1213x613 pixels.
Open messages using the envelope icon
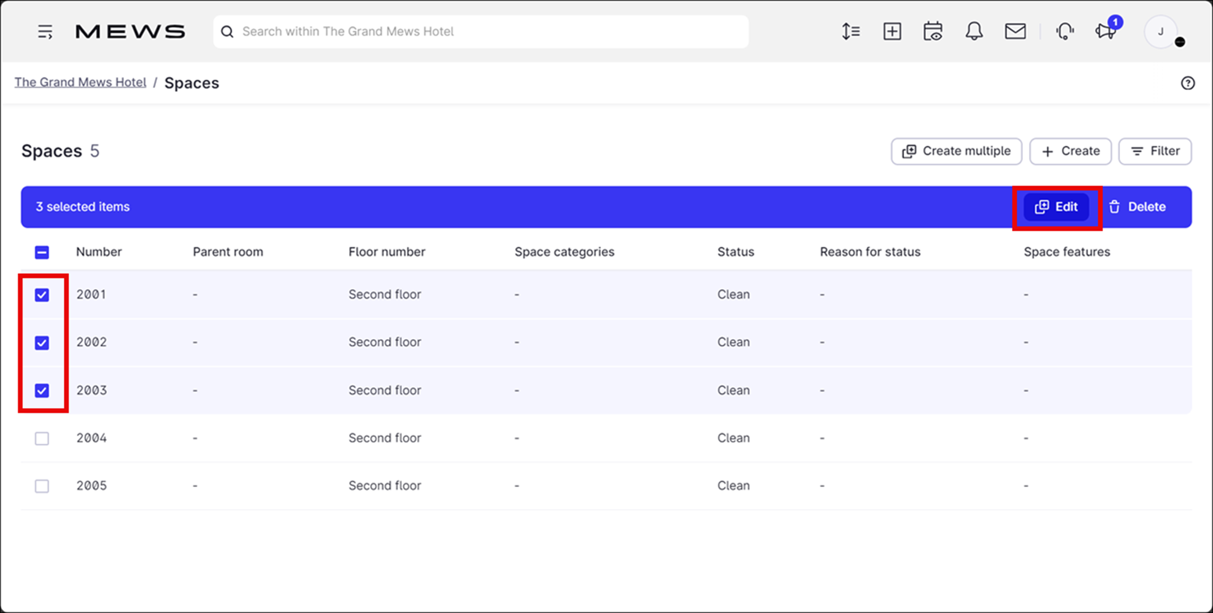tap(1015, 31)
